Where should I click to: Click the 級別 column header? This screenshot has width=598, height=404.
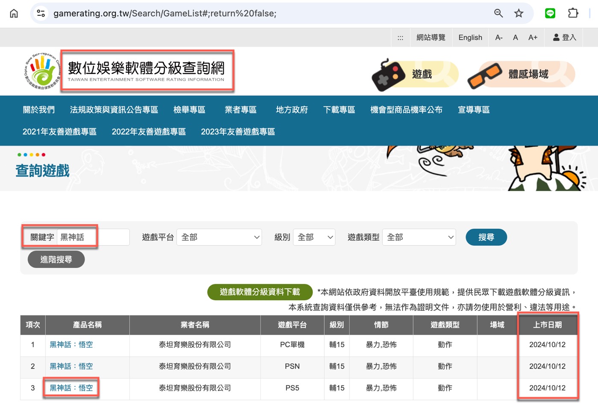click(337, 325)
